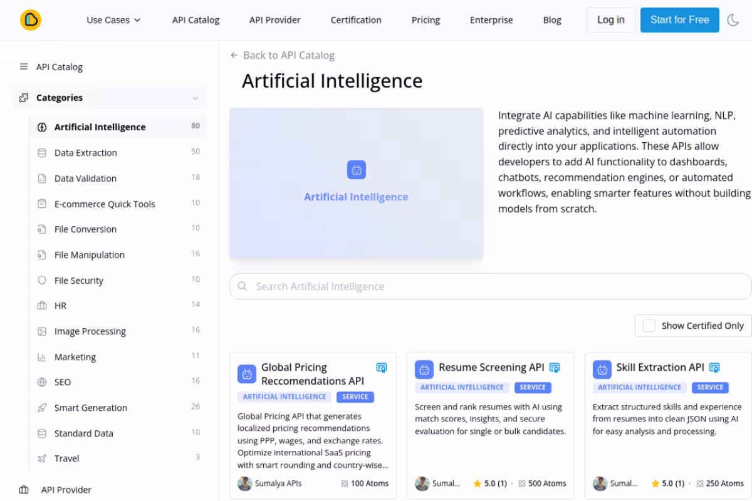Click the Search Artificial Intelligence field
Image resolution: width=752 pixels, height=501 pixels.
click(x=491, y=286)
